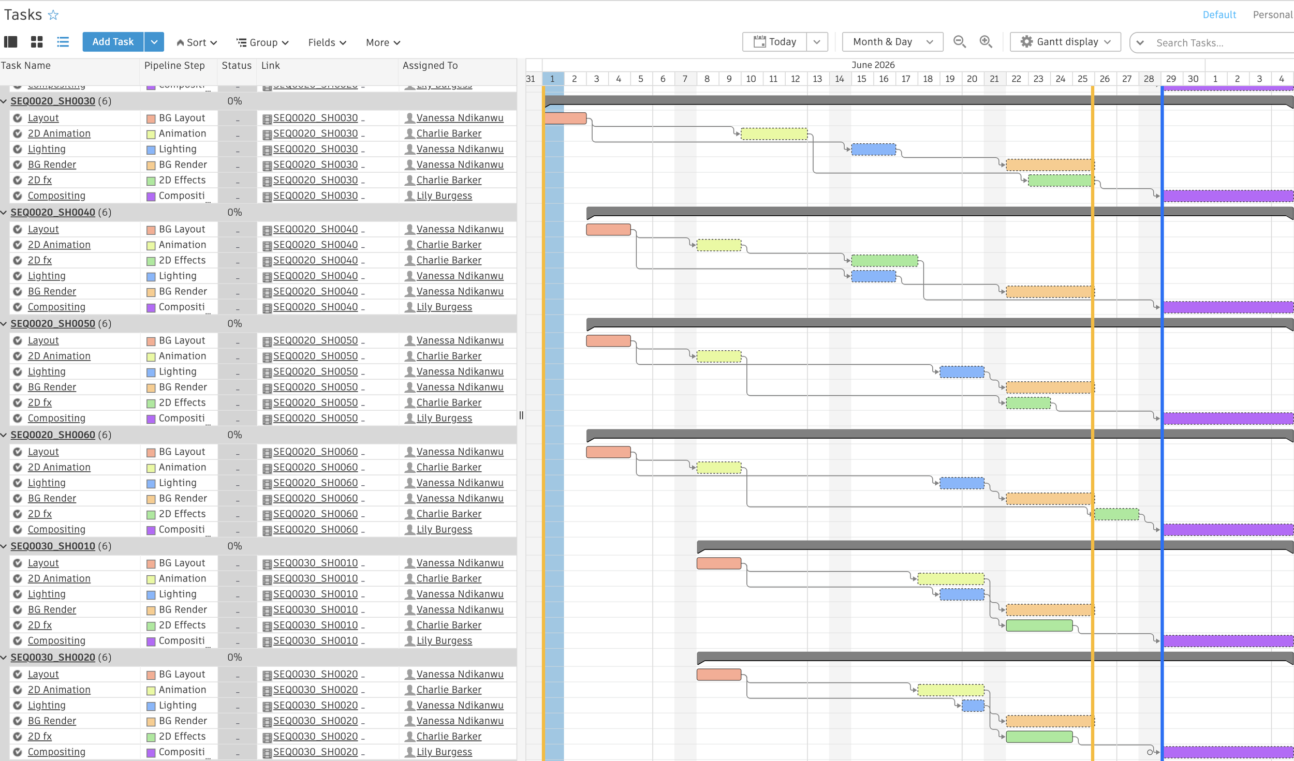
Task: Click the Assigned To column header
Action: tap(430, 66)
